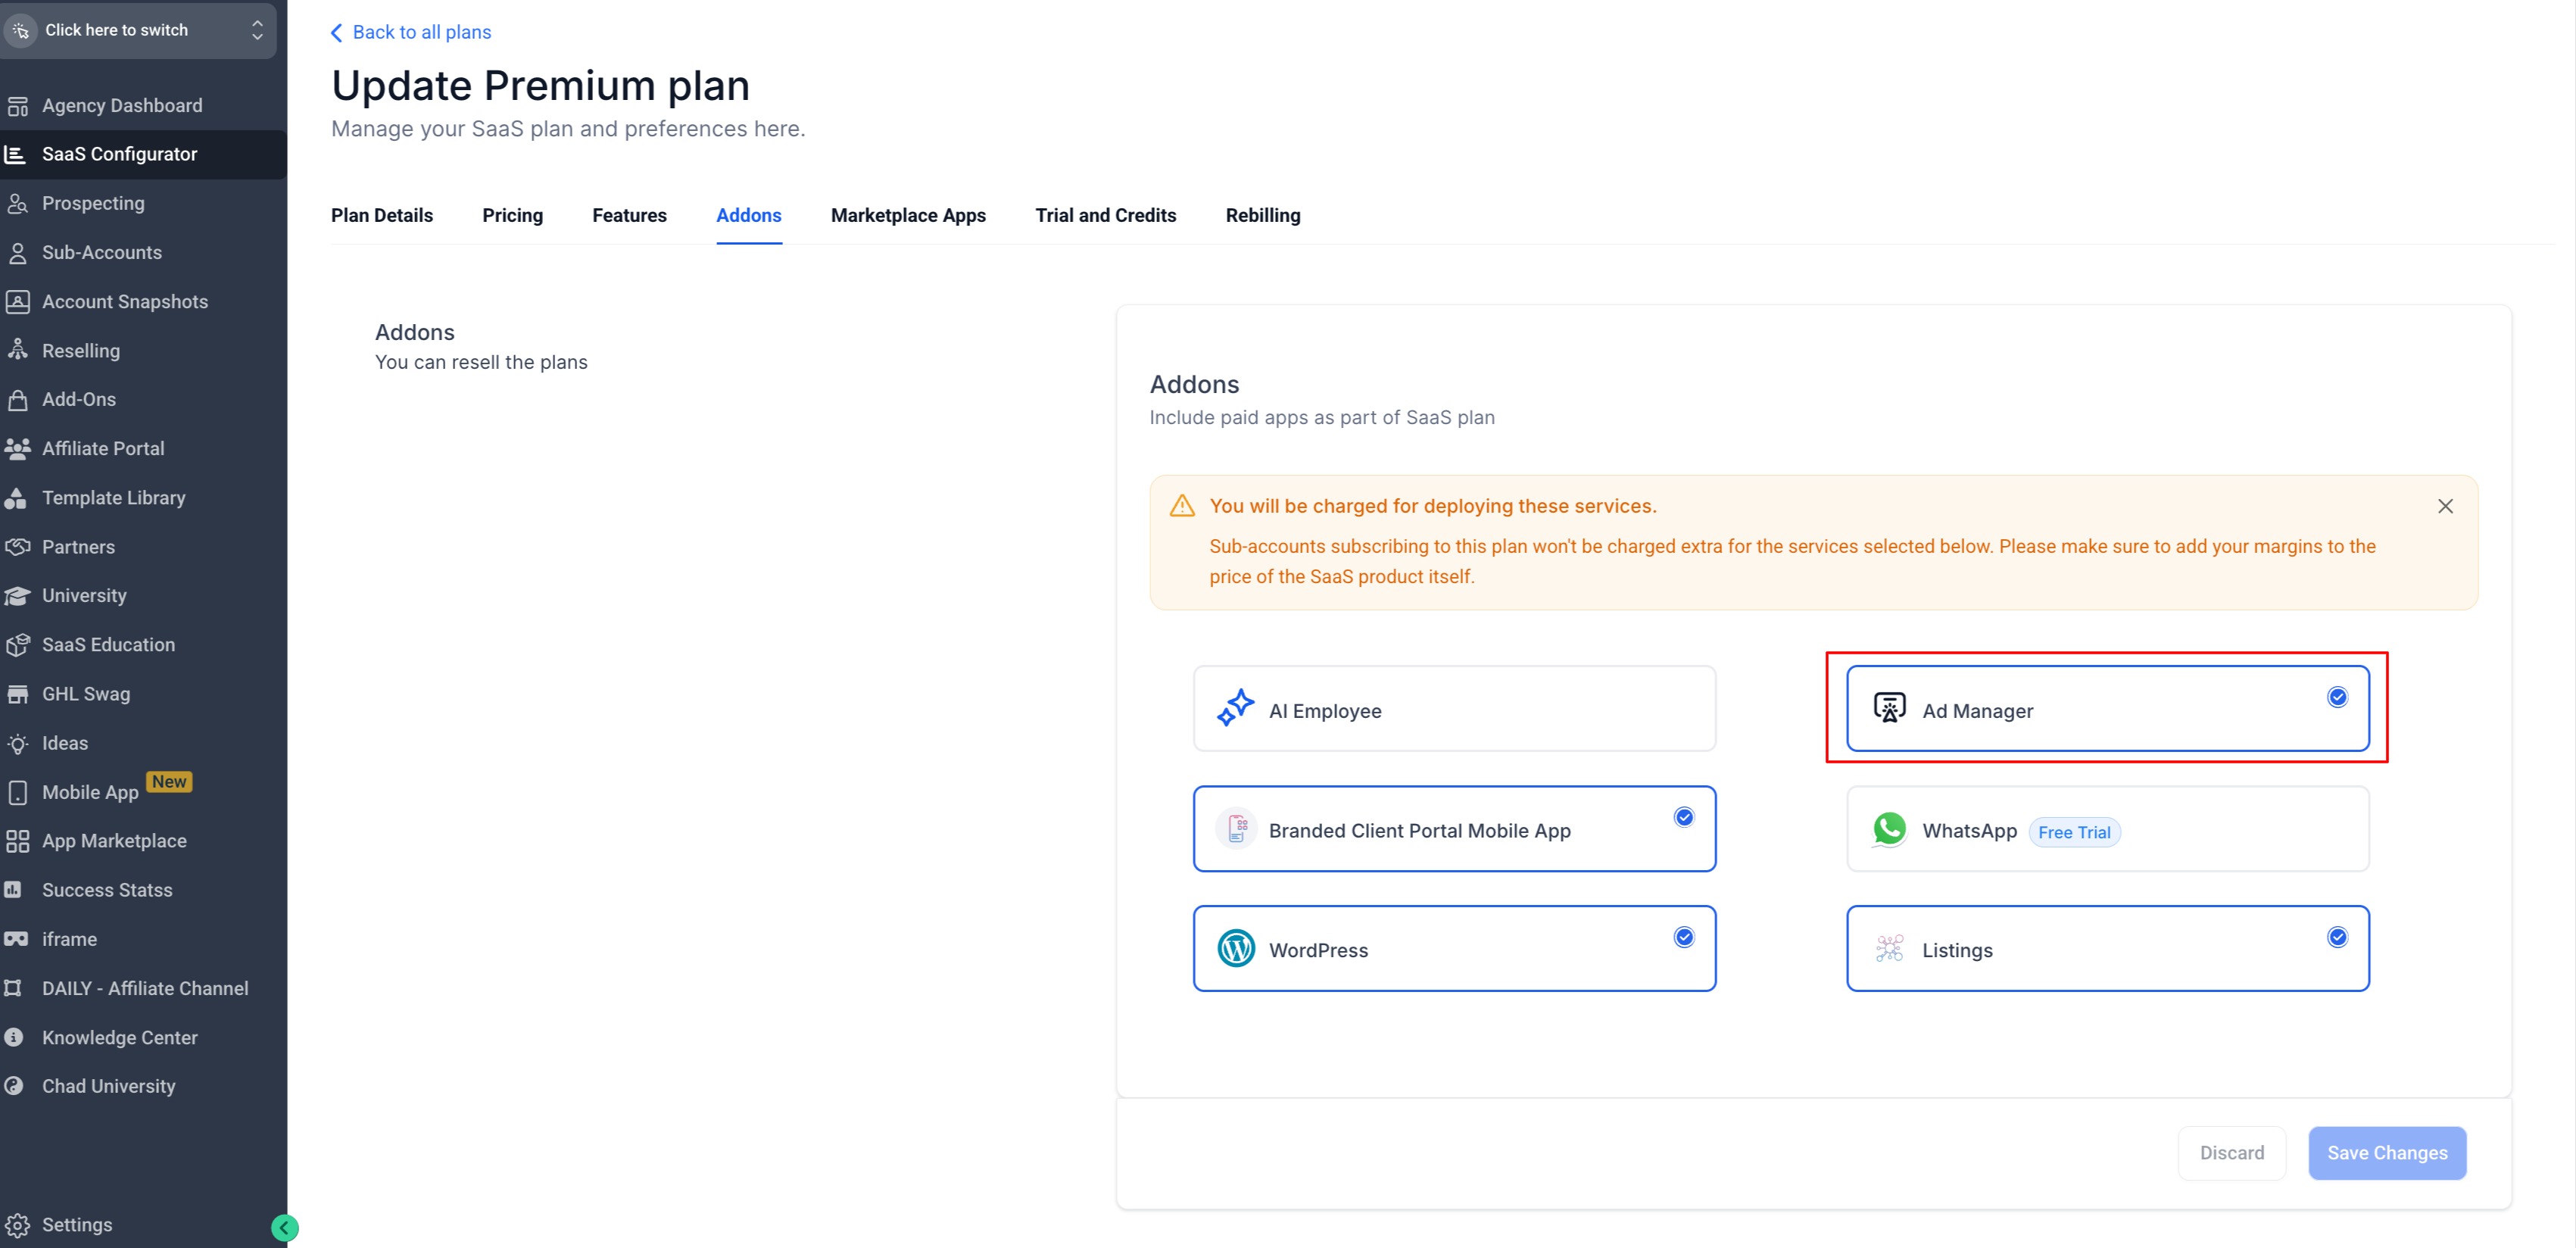Go back to all plans
Screen dimensions: 2576x1248
click(x=411, y=32)
